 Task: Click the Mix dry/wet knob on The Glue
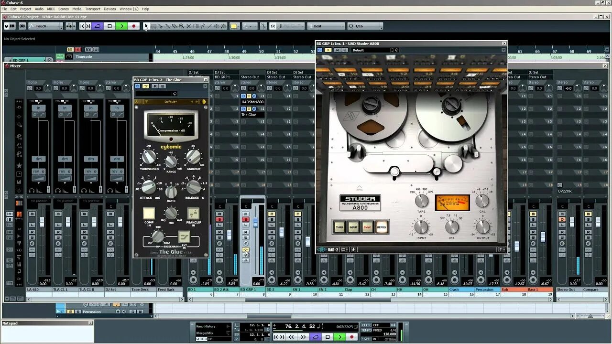click(171, 213)
